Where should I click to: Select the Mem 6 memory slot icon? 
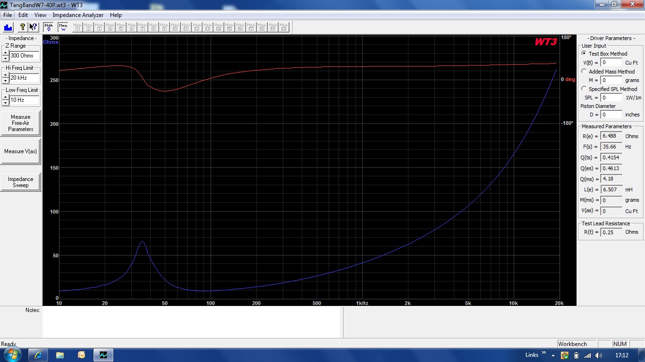pyautogui.click(x=132, y=27)
